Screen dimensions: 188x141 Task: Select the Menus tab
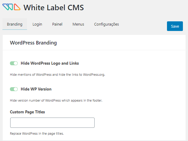(x=78, y=24)
